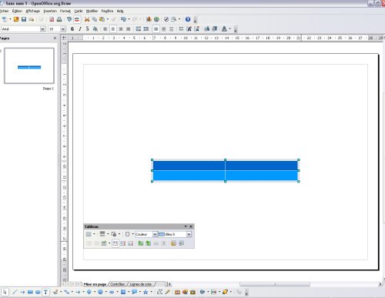Select the Rectangle tool
385x298 pixels.
[30, 292]
